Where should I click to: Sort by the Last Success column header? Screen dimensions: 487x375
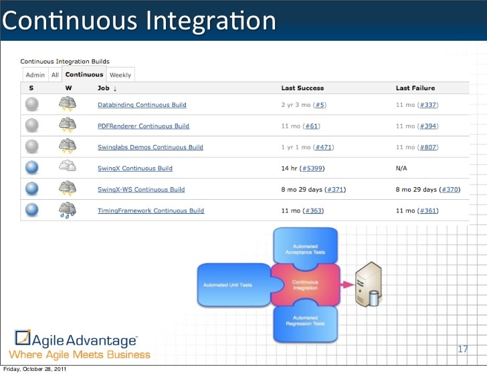coord(302,88)
